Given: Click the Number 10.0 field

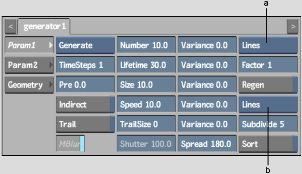Looking at the screenshot, I should pyautogui.click(x=146, y=45).
